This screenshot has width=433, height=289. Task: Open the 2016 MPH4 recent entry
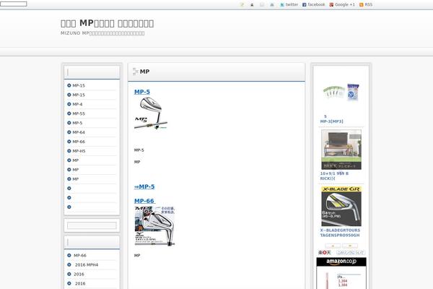pyautogui.click(x=87, y=265)
